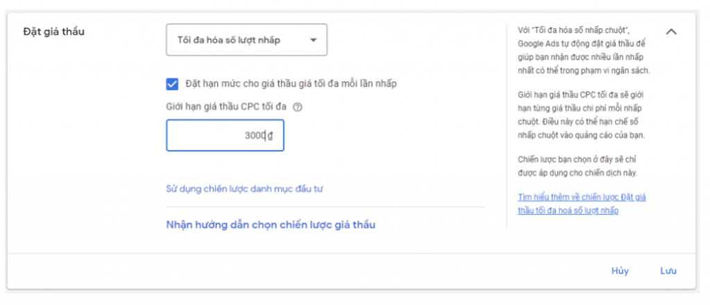This screenshot has width=710, height=305.
Task: Click the dropdown arrow of bidding strategy
Action: point(313,40)
